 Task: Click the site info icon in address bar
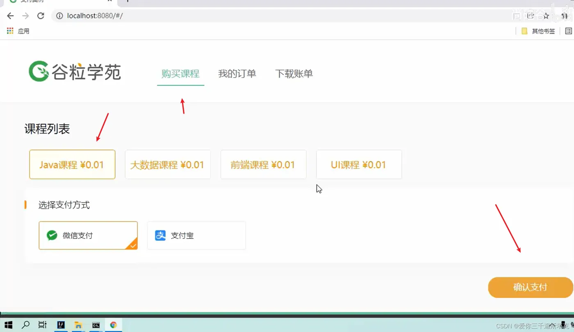click(x=59, y=16)
